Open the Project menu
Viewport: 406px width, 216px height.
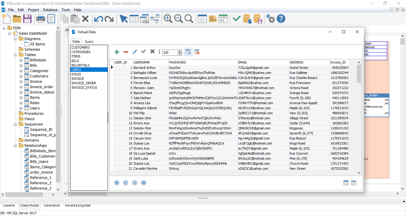click(x=33, y=10)
